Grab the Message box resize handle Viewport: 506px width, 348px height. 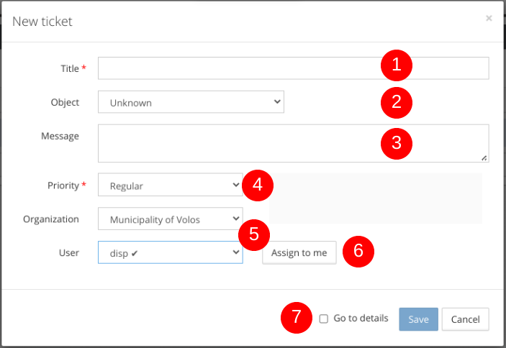[484, 157]
